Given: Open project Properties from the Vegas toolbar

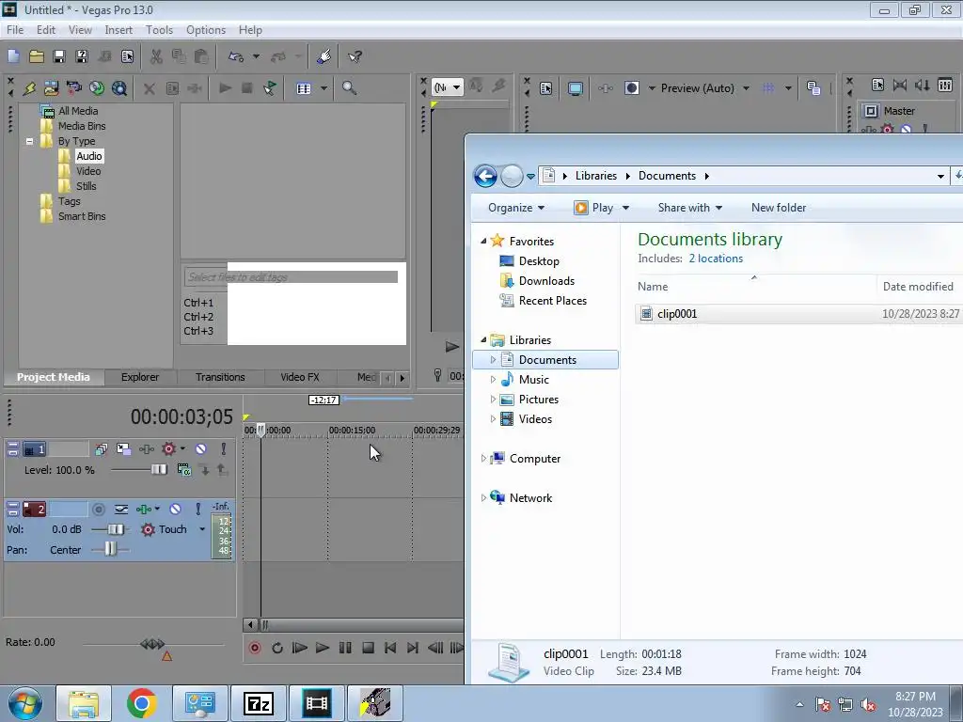Looking at the screenshot, I should coord(127,56).
